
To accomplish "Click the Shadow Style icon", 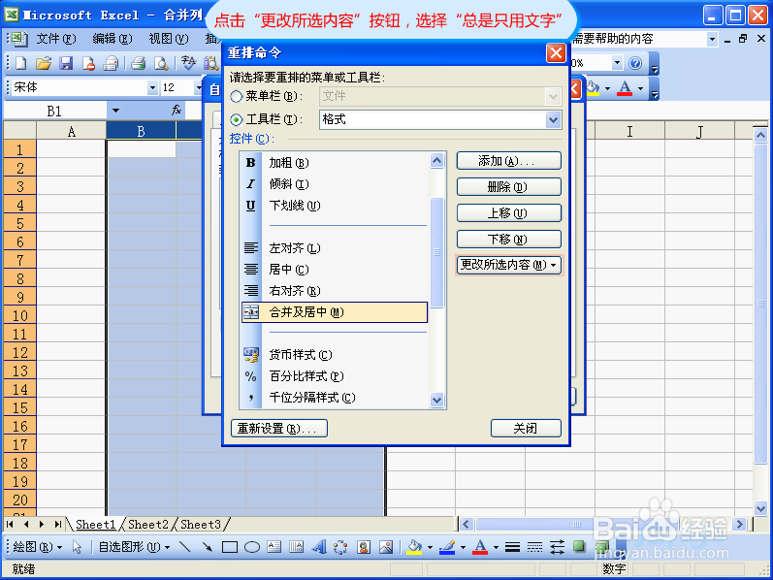I will [x=579, y=546].
